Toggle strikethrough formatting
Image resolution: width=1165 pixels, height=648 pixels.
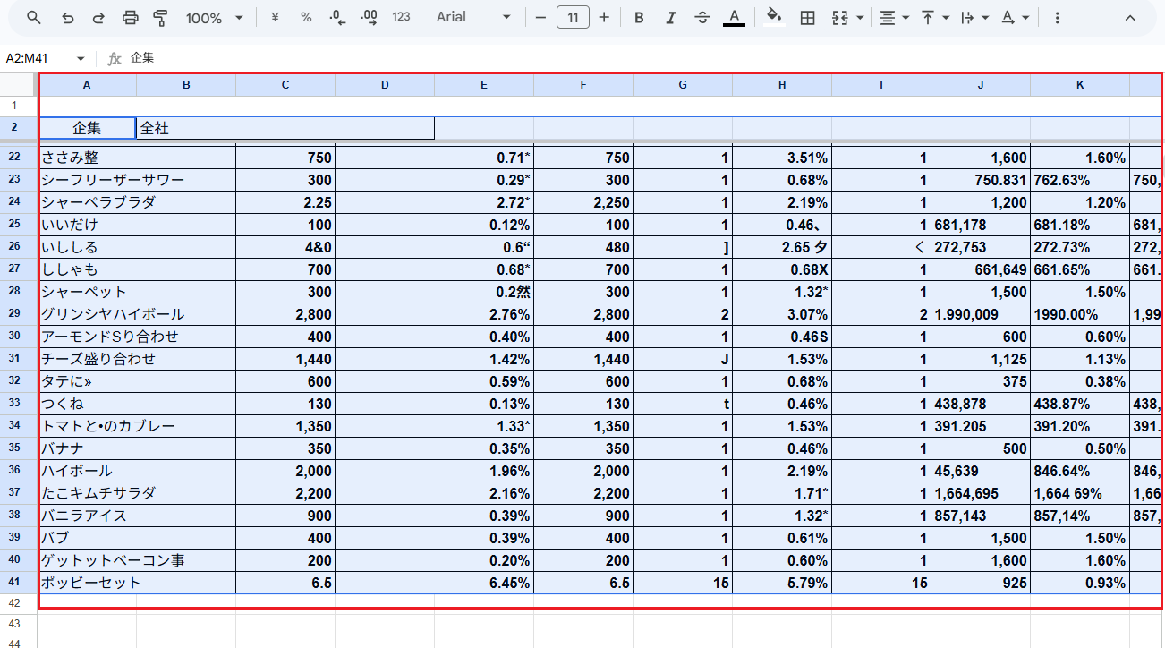click(702, 18)
